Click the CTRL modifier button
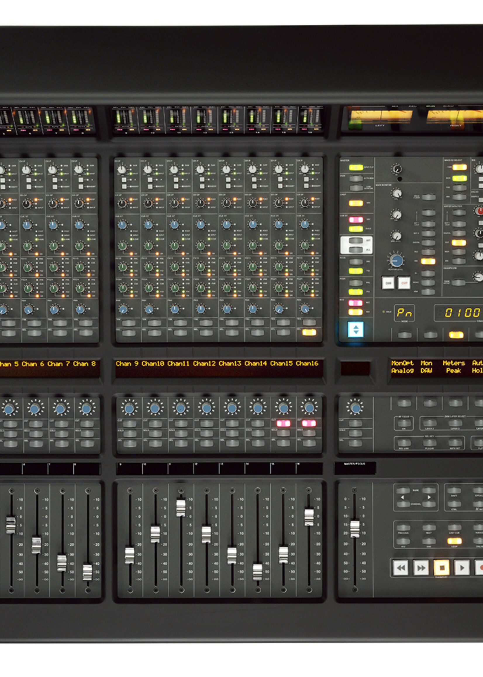This screenshot has width=483, height=677. click(454, 504)
